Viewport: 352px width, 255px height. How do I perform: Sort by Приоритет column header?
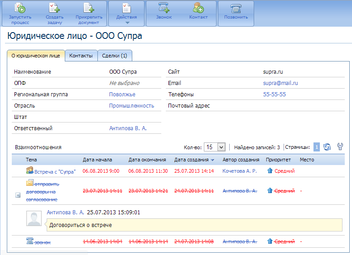point(278,160)
